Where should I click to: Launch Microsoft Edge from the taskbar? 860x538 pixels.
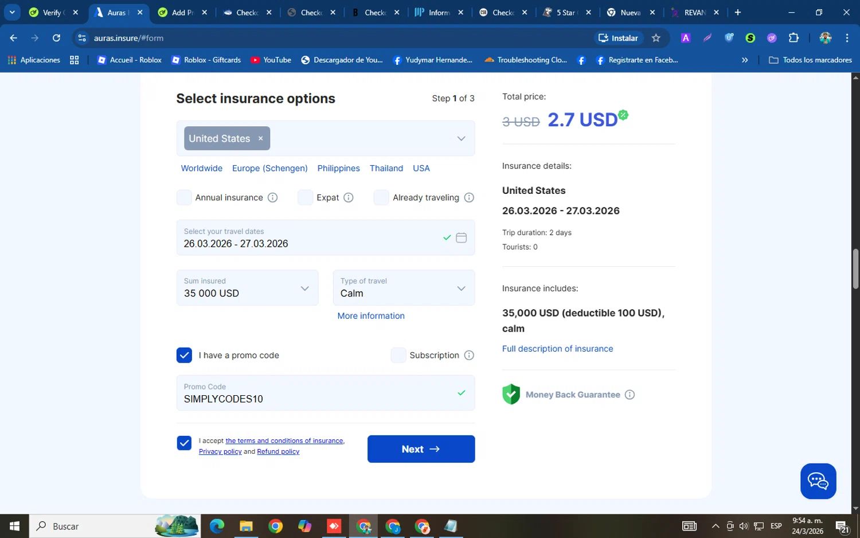point(217,526)
